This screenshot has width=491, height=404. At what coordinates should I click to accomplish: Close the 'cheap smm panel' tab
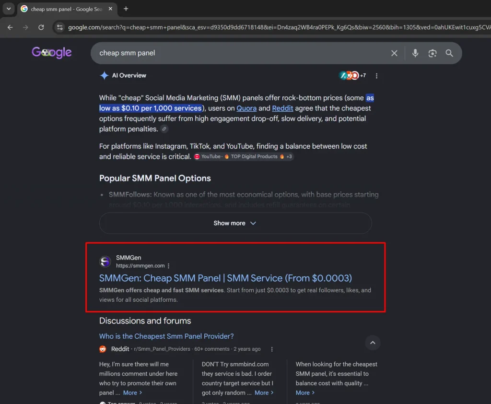pos(110,9)
